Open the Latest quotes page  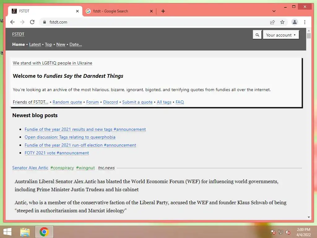pos(35,44)
